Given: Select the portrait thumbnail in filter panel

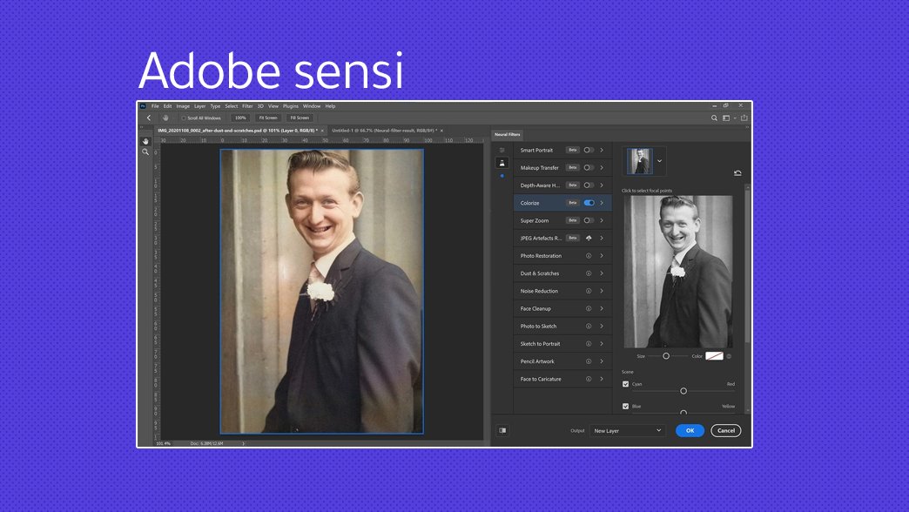Looking at the screenshot, I should pyautogui.click(x=639, y=161).
